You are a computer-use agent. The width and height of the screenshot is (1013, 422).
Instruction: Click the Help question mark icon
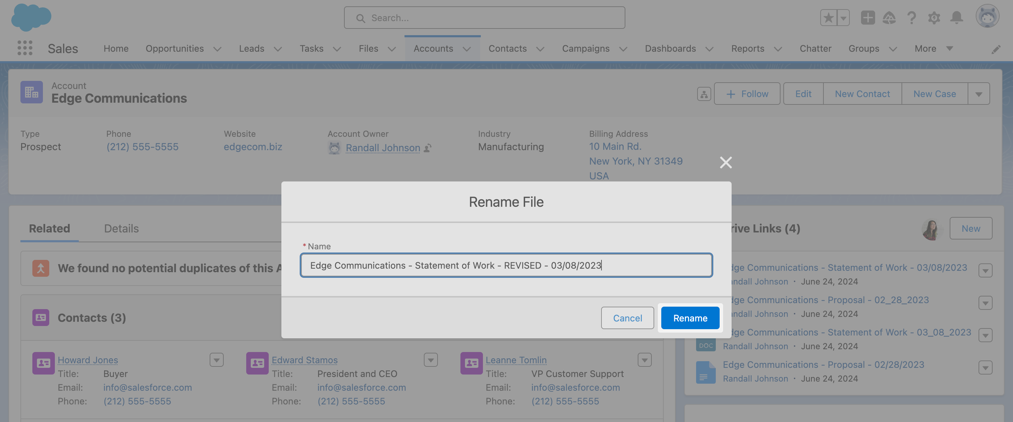pyautogui.click(x=912, y=18)
